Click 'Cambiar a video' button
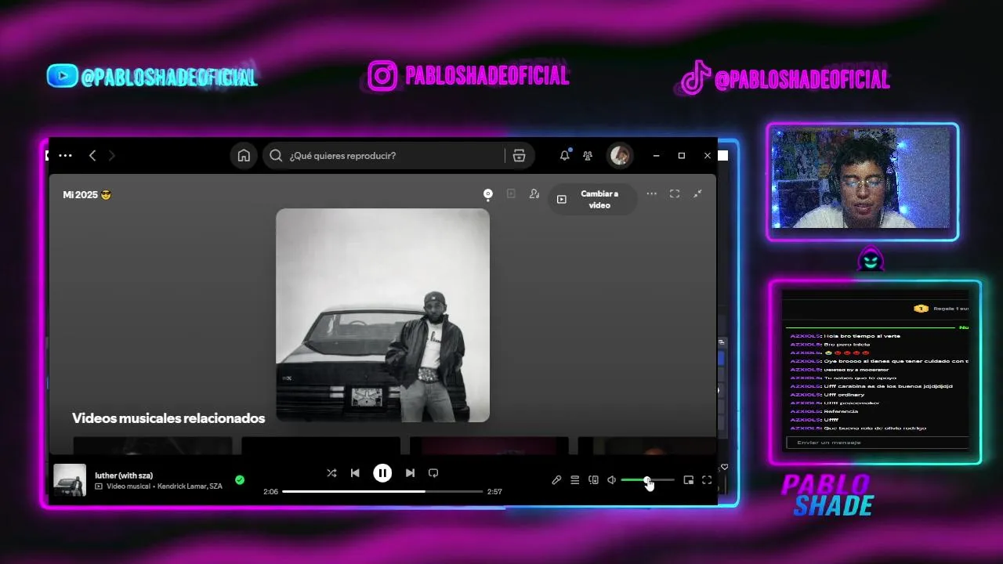Screen dimensions: 1003x564 click(x=592, y=199)
